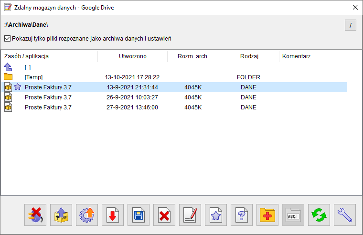Sort by the Utworzono column header
Screen dimensions: 363x235
132,56
